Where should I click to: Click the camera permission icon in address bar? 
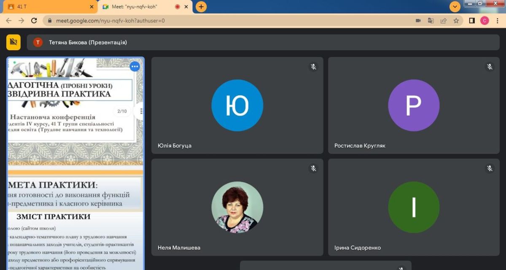click(418, 21)
